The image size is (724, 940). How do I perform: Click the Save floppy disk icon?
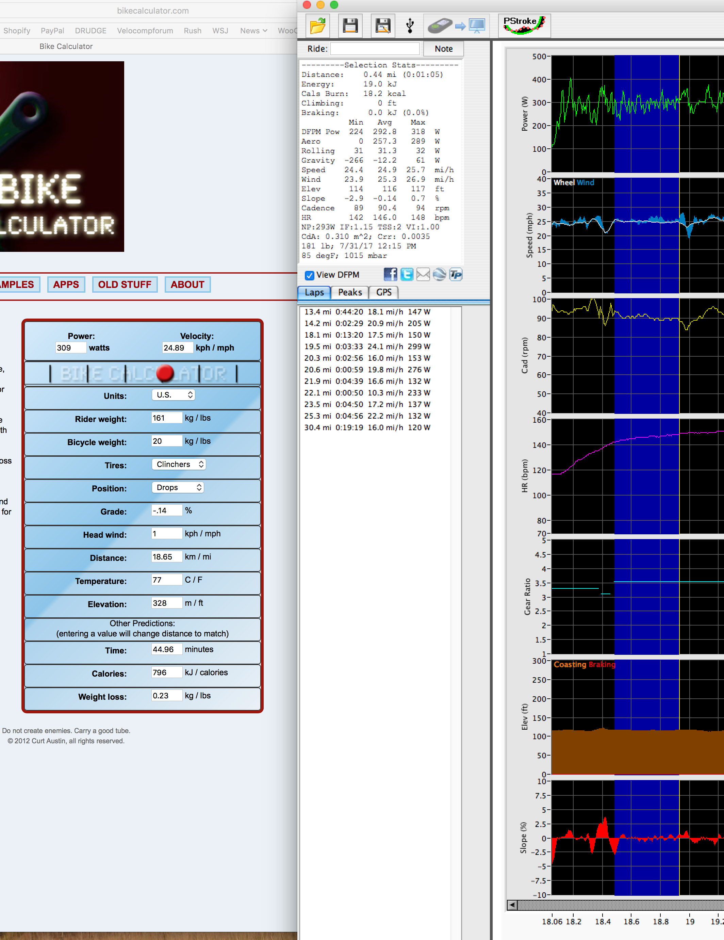[x=350, y=26]
